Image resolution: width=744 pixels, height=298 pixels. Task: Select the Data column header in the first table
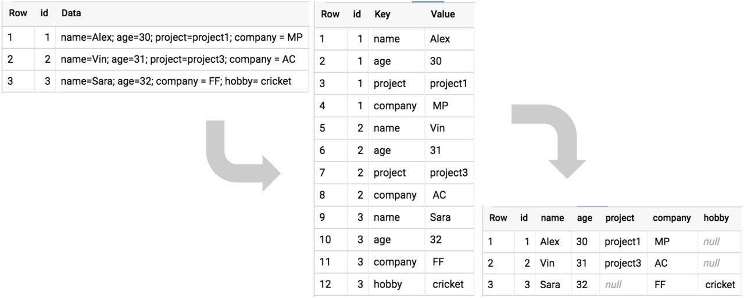tap(71, 13)
